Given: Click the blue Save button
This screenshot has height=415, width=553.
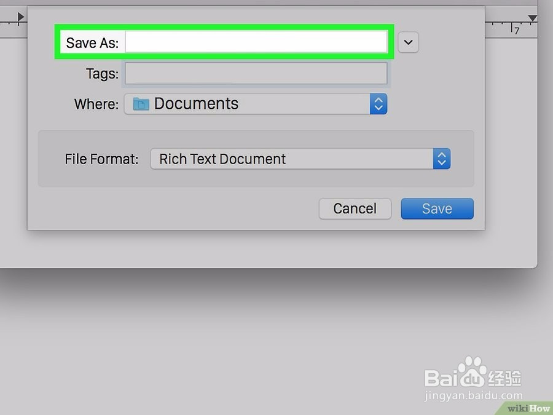Looking at the screenshot, I should [437, 208].
